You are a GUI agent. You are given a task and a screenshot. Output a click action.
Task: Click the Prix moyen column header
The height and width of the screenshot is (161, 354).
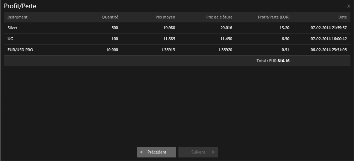(x=165, y=17)
